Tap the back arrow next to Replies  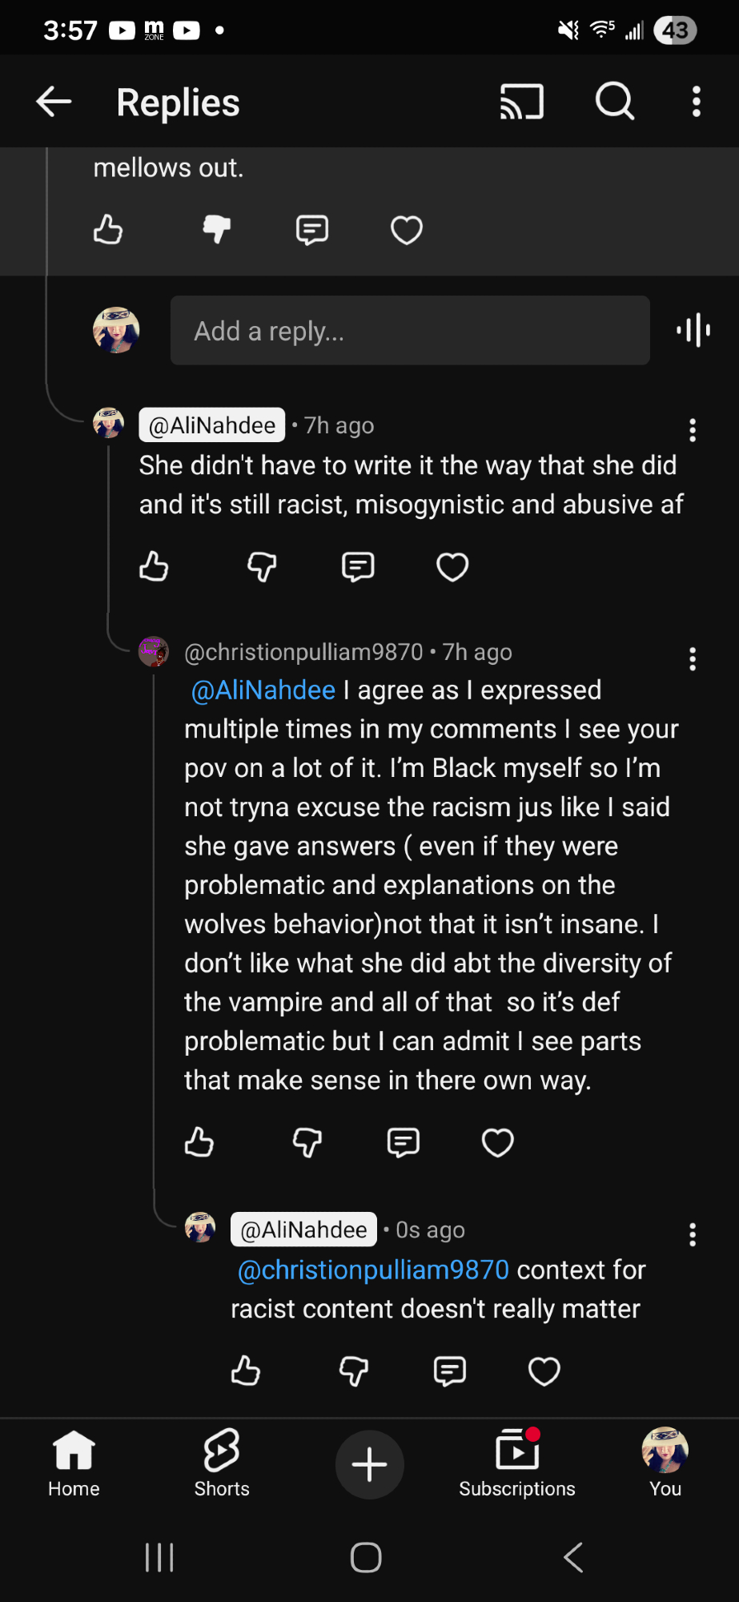(x=54, y=102)
